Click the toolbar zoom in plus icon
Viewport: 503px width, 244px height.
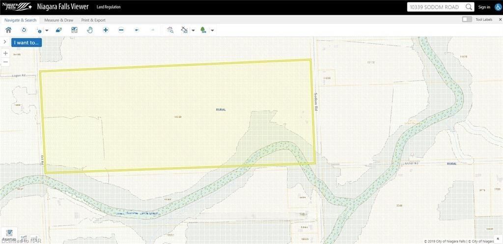coord(106,30)
